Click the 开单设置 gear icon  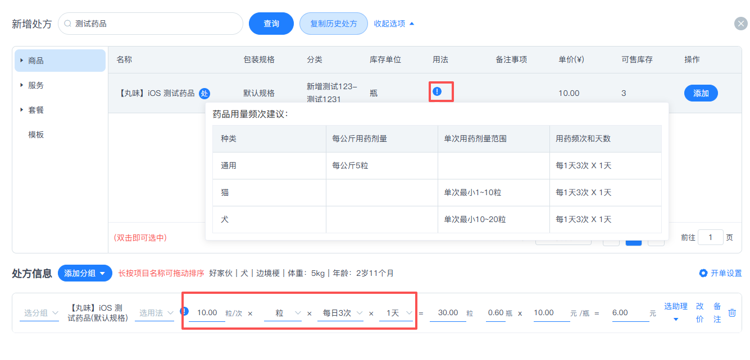703,273
